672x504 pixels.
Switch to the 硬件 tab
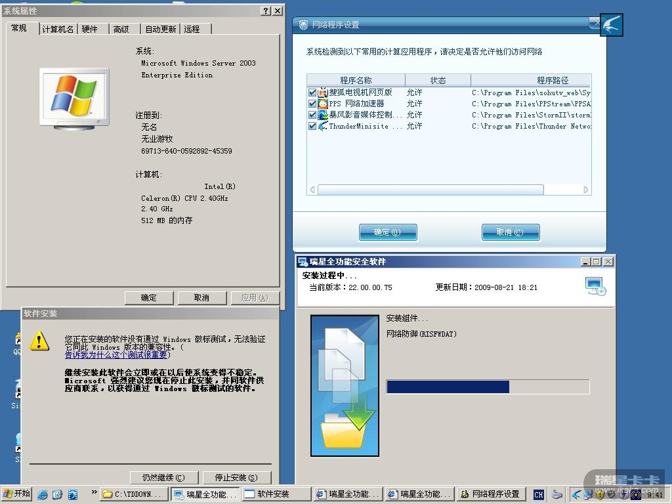coord(89,29)
